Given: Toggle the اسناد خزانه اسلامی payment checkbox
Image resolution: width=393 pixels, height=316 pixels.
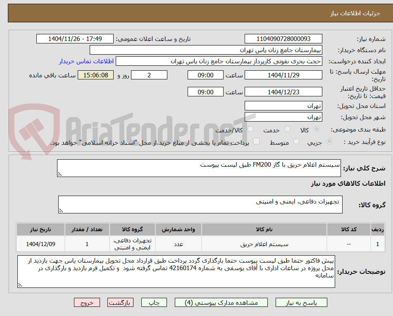Looking at the screenshot, I should pos(256,141).
